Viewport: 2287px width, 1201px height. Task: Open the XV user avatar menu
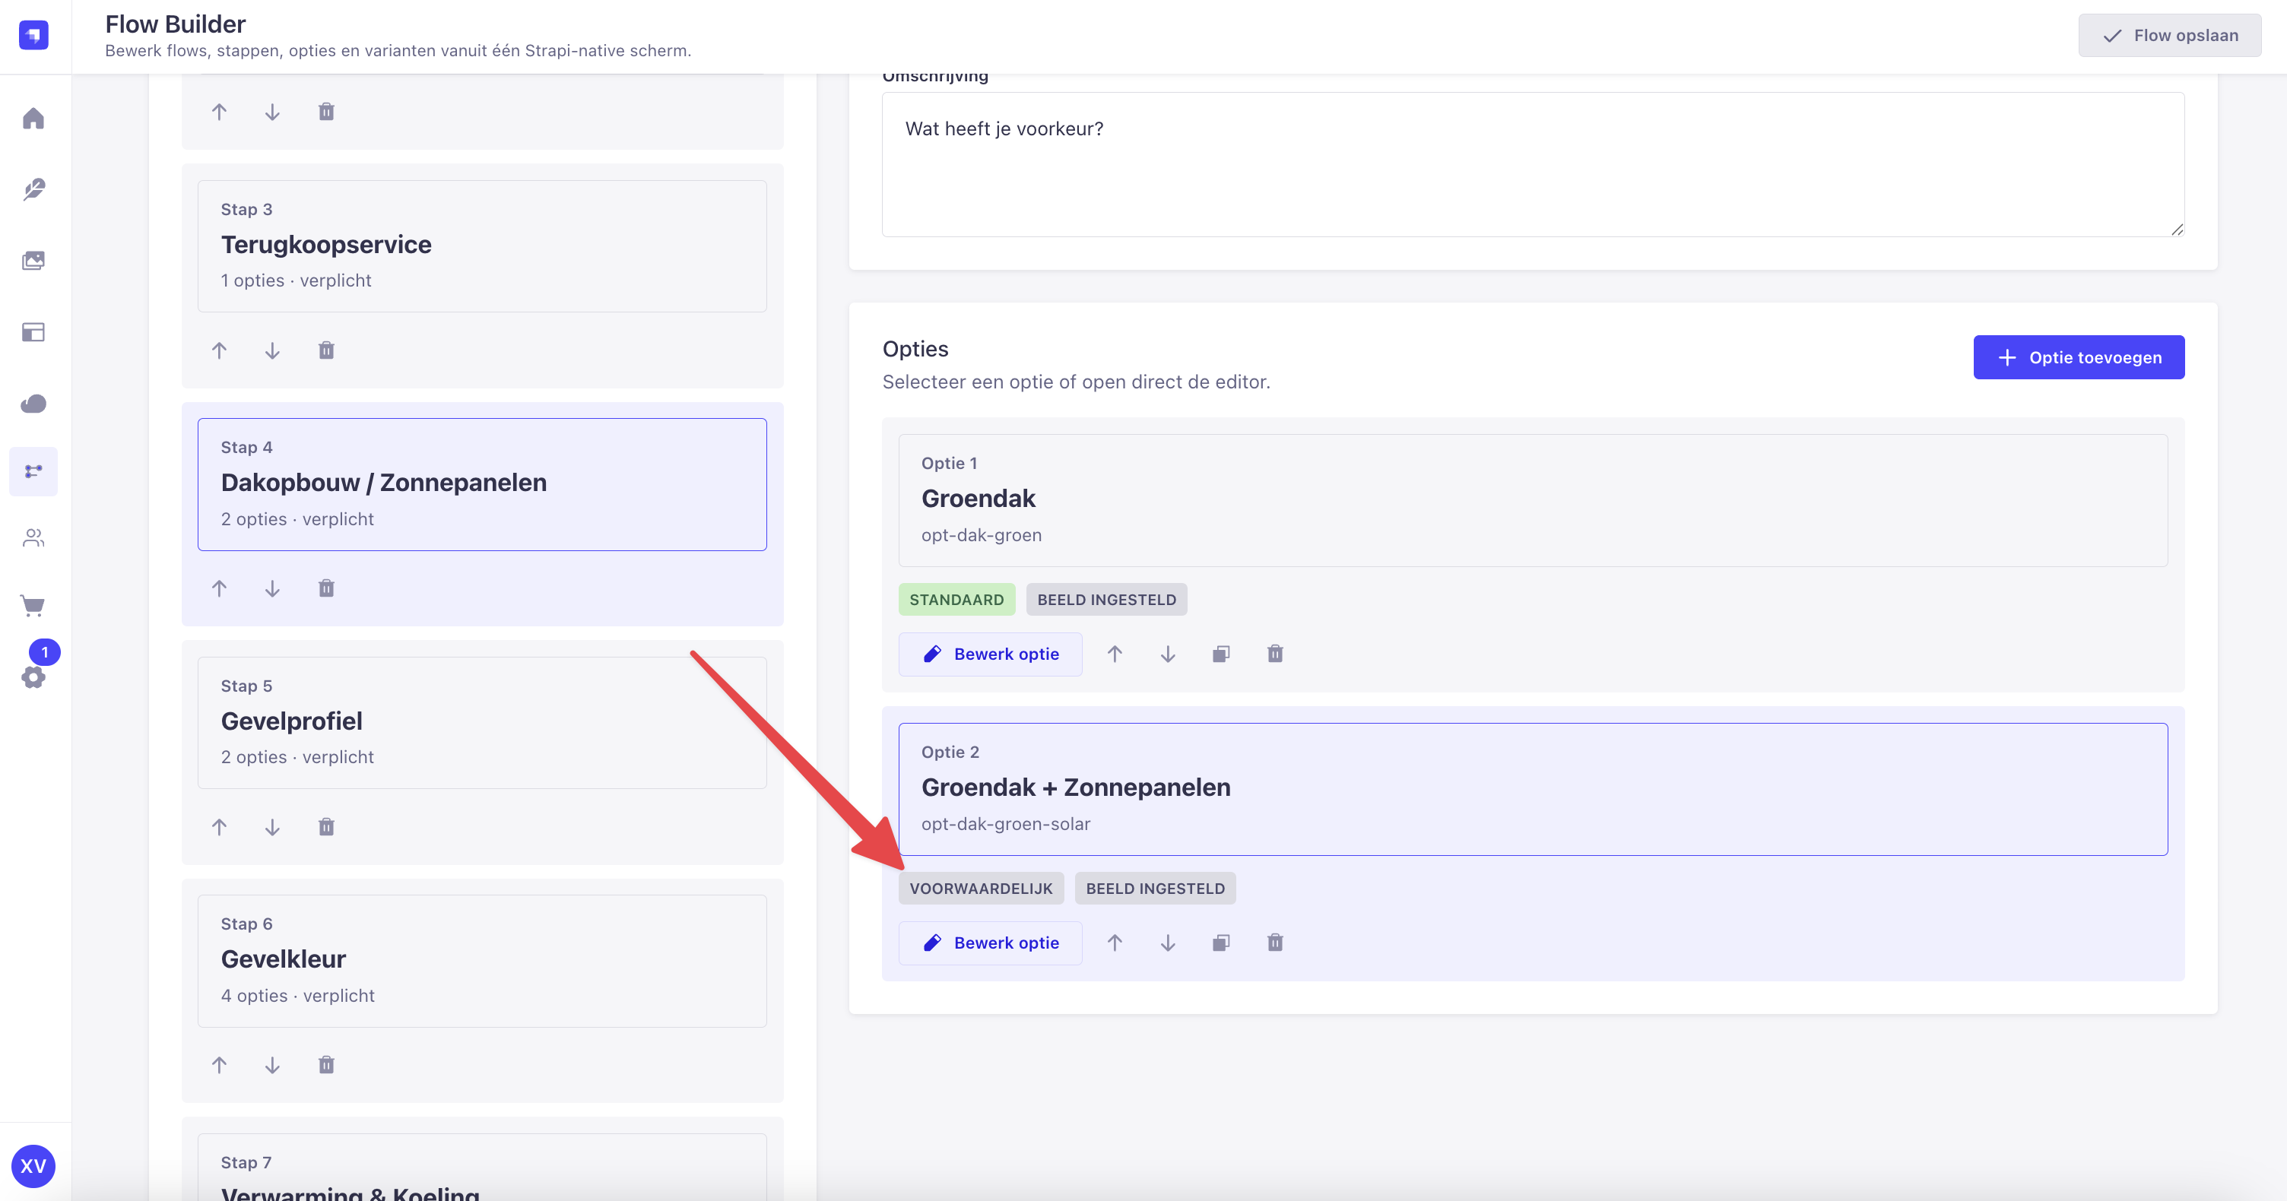[33, 1165]
